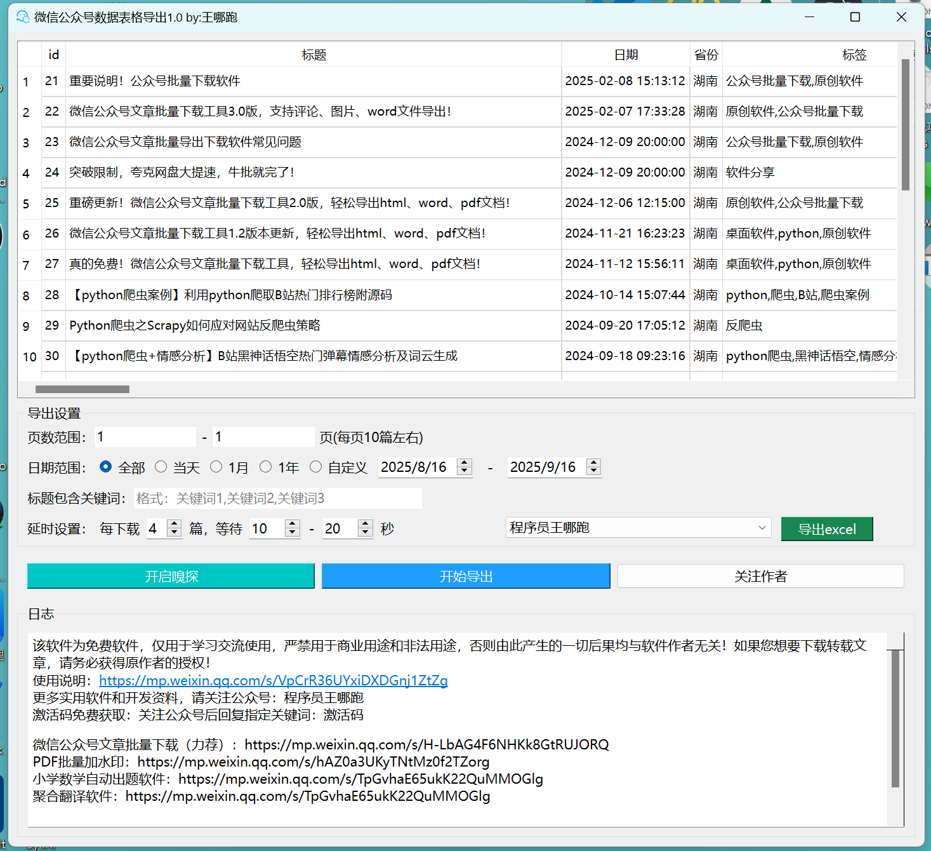Decrease the 每下载 article count of 4
931x851 pixels.
tap(174, 533)
